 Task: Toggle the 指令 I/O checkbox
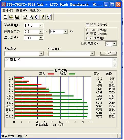87,25
